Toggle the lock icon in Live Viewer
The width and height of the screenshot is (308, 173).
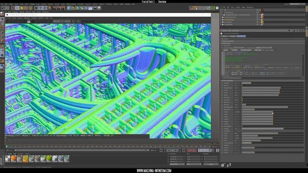[x=29, y=21]
